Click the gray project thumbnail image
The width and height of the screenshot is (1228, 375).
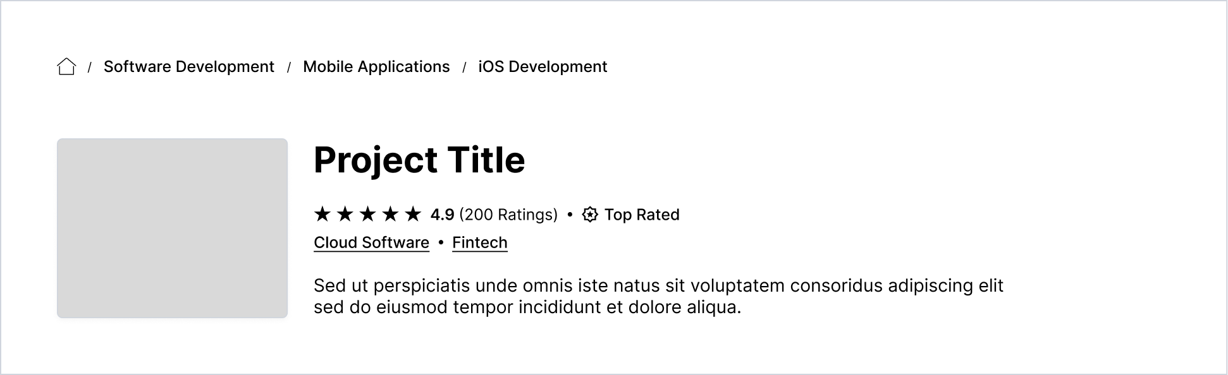click(x=172, y=228)
